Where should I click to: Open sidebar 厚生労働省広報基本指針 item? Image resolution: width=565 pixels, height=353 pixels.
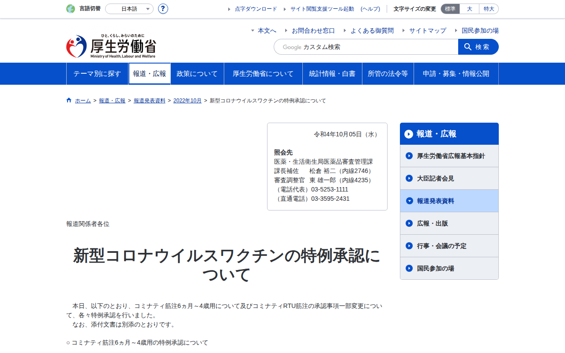click(x=449, y=156)
